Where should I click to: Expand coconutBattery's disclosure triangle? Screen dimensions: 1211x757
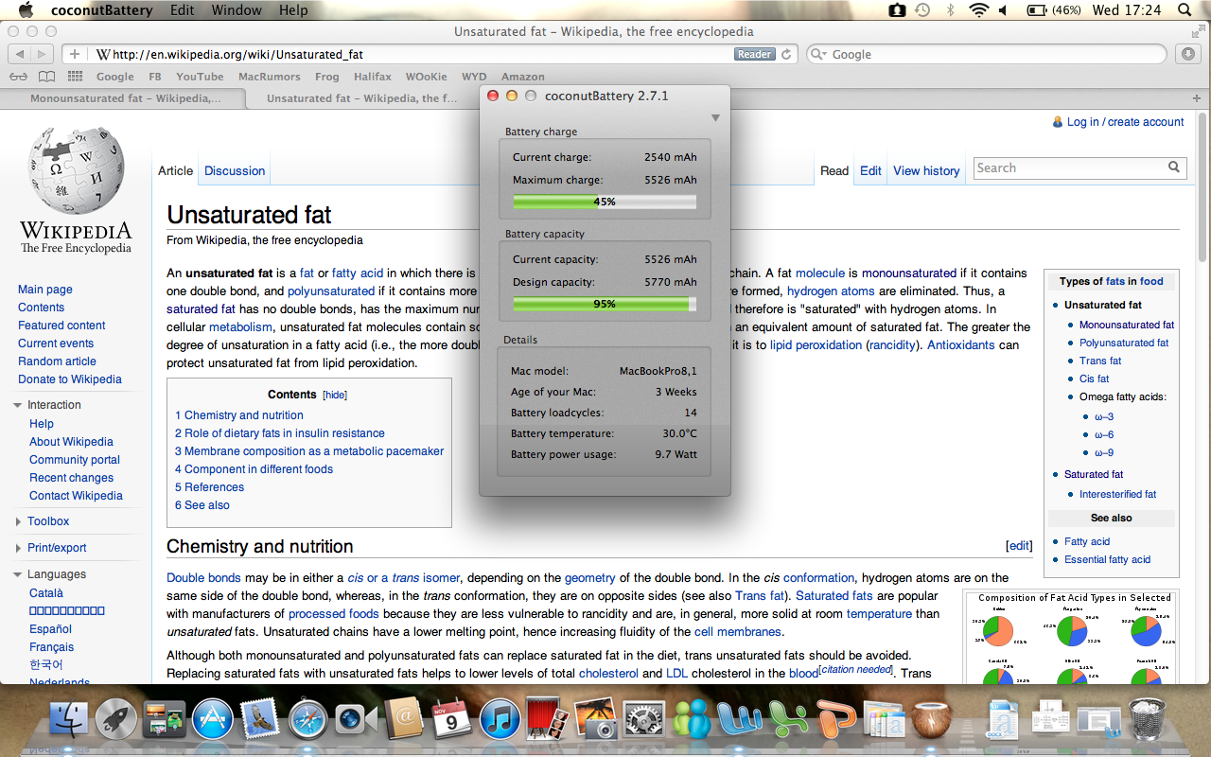(x=715, y=117)
